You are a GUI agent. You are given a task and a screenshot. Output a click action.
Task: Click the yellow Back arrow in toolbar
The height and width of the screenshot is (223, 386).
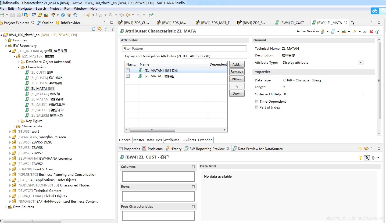[128, 15]
